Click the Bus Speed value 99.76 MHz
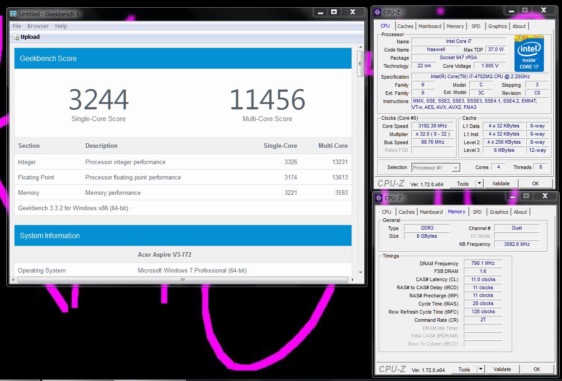 pyautogui.click(x=433, y=142)
